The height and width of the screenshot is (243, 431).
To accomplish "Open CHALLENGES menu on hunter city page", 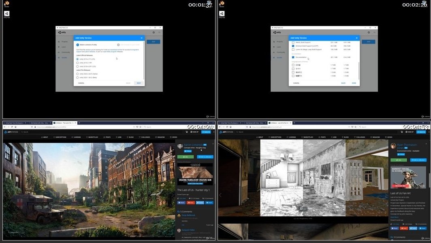I will click(144, 137).
